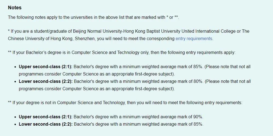Viewport: 273px width, 136px height.
Task: Select "Upper second-class (2:1)" label beside 85% requirement
Action: click(x=45, y=67)
